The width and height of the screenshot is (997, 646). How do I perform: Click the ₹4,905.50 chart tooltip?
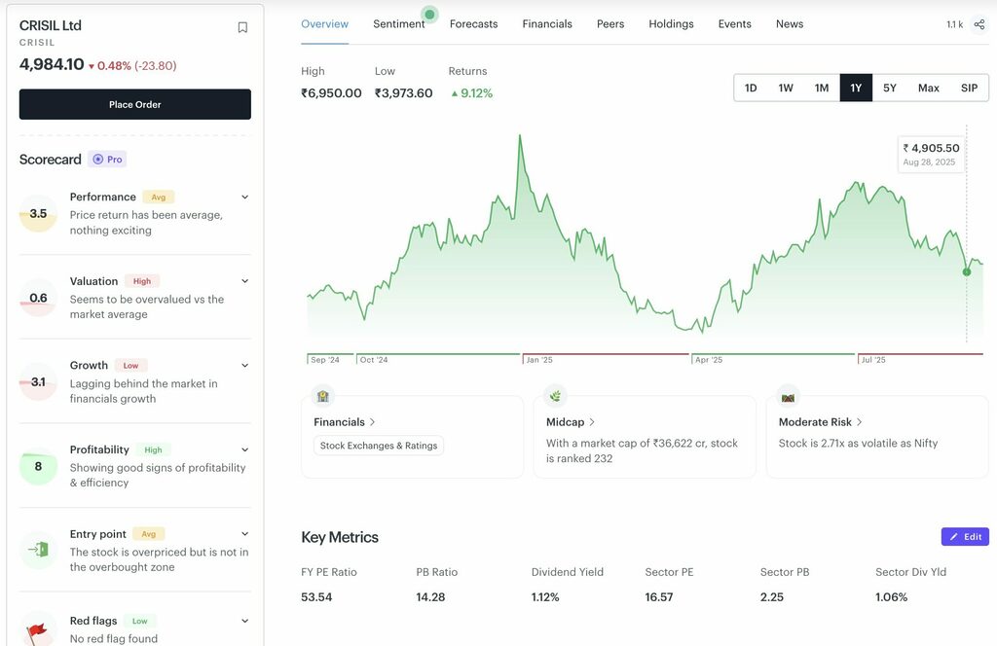tap(931, 155)
